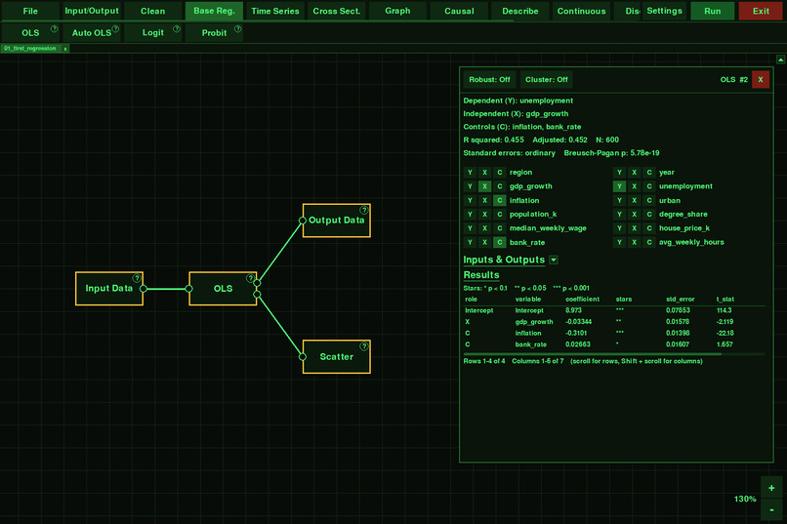Set year as control C
Image resolution: width=787 pixels, height=524 pixels.
coord(649,173)
